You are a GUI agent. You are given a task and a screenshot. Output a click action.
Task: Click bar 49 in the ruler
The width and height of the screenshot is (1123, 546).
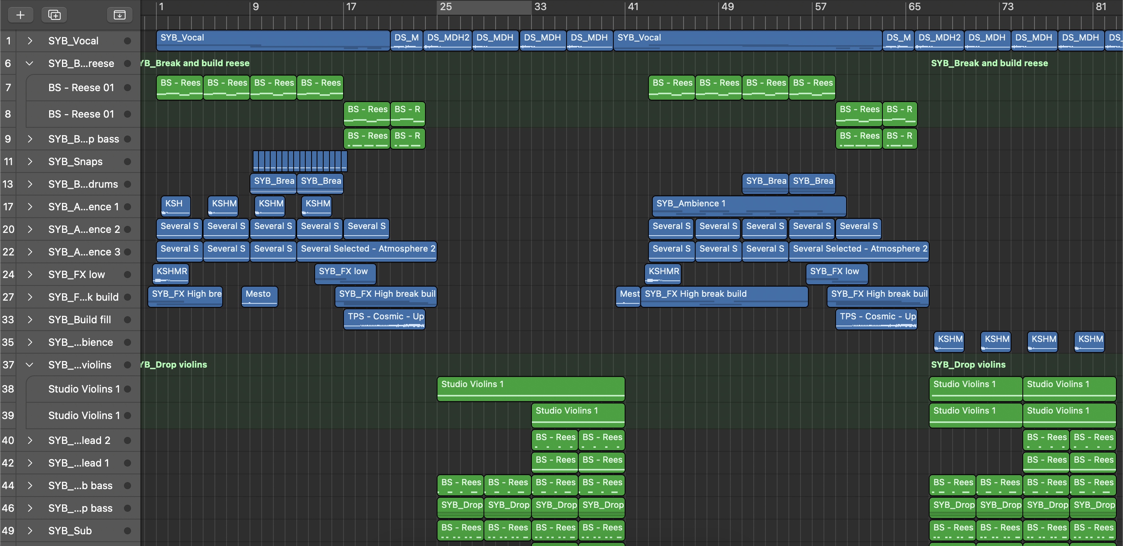[x=727, y=7]
